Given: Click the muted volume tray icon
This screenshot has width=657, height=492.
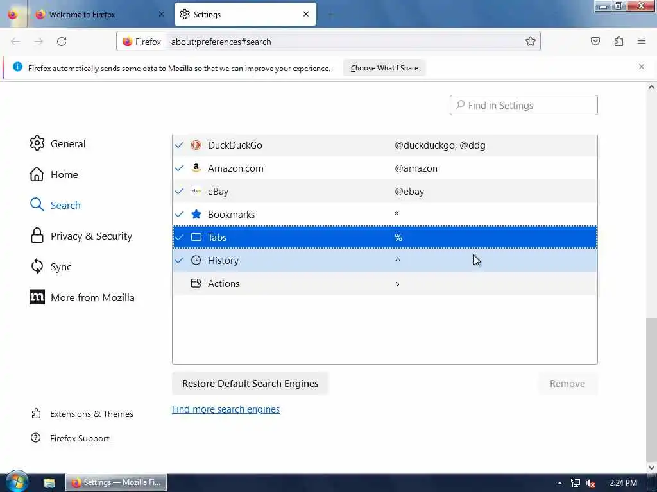Looking at the screenshot, I should (591, 483).
